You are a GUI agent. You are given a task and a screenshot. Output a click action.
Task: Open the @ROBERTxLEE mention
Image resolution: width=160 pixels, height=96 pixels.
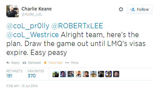(x=77, y=26)
